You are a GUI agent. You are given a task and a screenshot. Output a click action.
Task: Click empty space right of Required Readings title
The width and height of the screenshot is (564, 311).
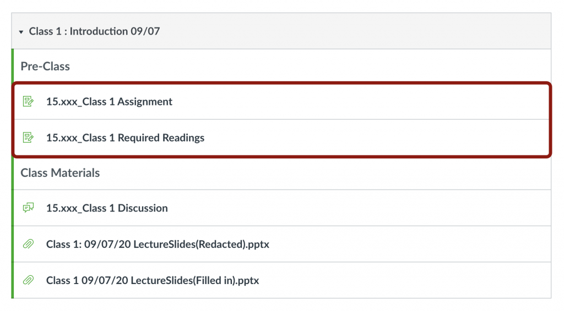point(375,137)
